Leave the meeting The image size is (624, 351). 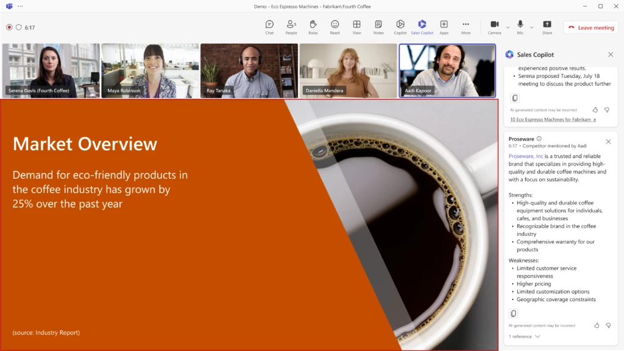click(x=590, y=27)
